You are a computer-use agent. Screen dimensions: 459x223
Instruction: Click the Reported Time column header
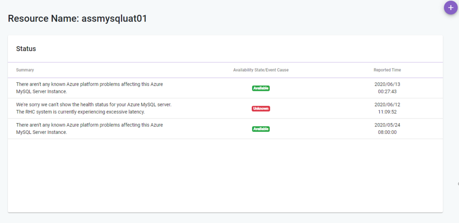pyautogui.click(x=387, y=70)
